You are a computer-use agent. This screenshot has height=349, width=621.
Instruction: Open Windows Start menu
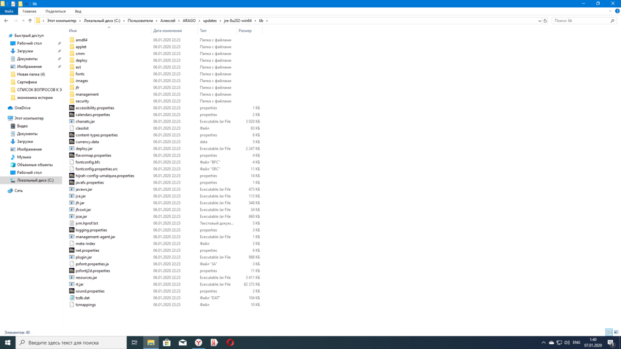pos(8,342)
